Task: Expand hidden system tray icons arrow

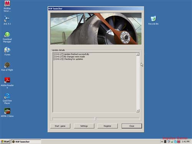Action: [x=162, y=142]
